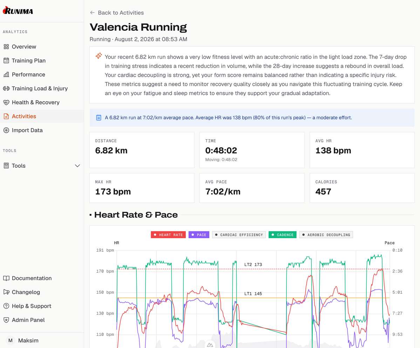Go back to Activities
The height and width of the screenshot is (348, 420).
(117, 13)
